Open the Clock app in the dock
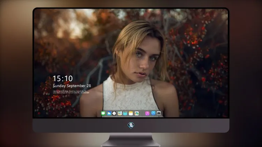 point(114,113)
